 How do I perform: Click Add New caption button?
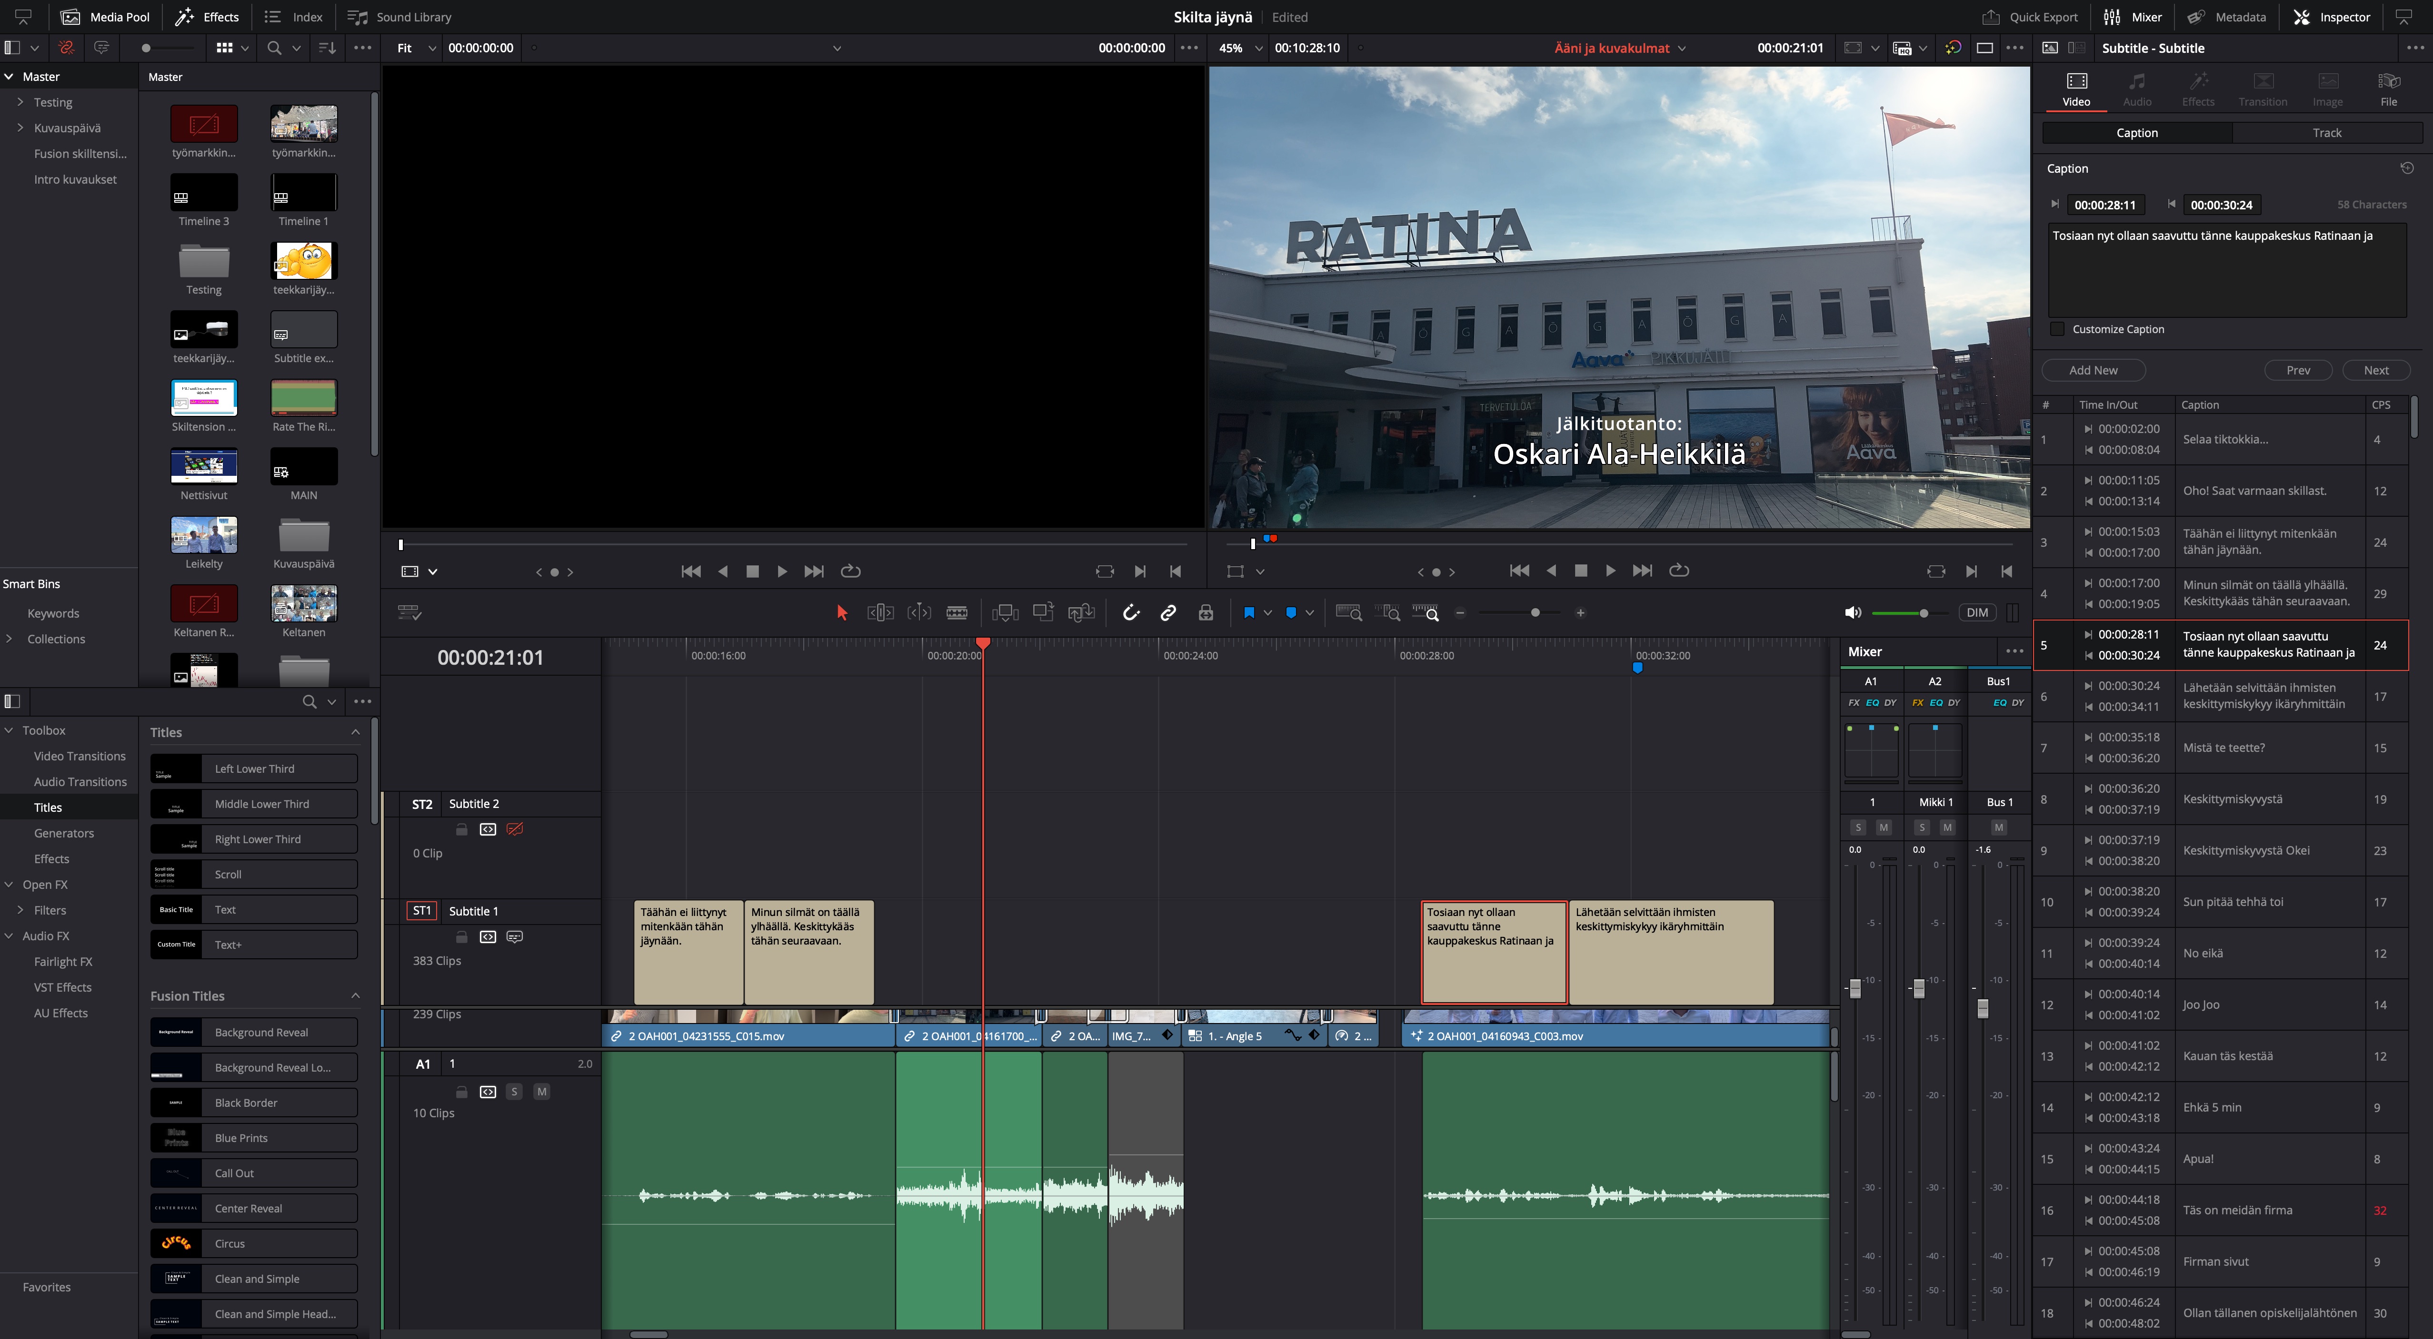pos(2093,371)
